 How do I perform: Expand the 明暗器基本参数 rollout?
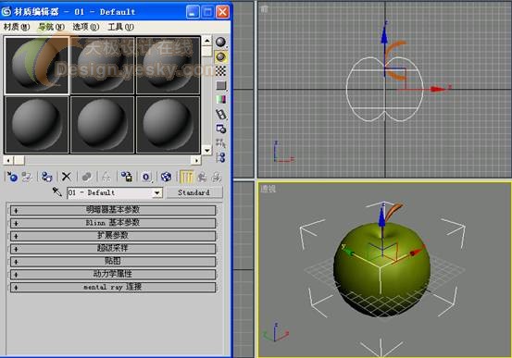click(113, 210)
